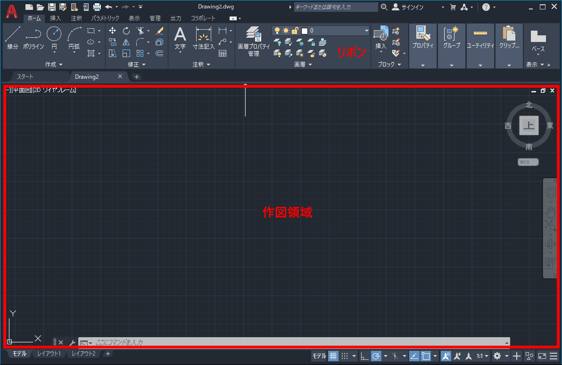Click the Fillet tool icon

(x=140, y=42)
